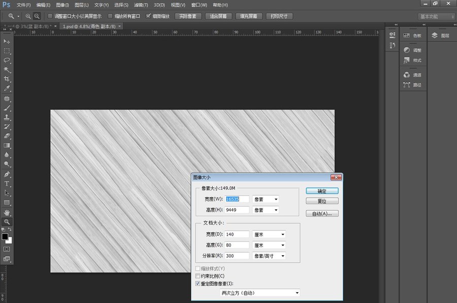Open the 调整 (Adjustments) panel

(413, 50)
